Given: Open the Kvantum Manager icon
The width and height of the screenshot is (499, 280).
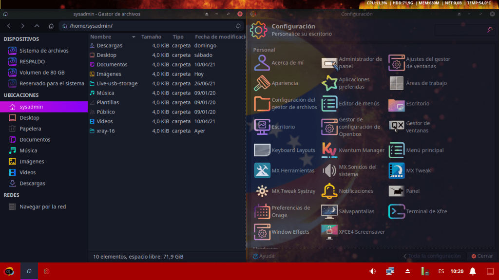Looking at the screenshot, I should tap(329, 150).
